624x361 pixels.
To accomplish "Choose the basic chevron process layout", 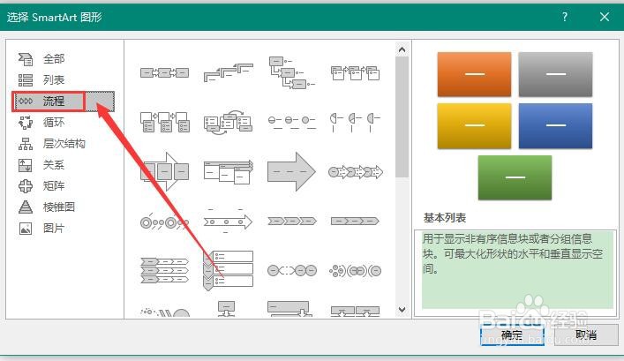I will coord(292,221).
